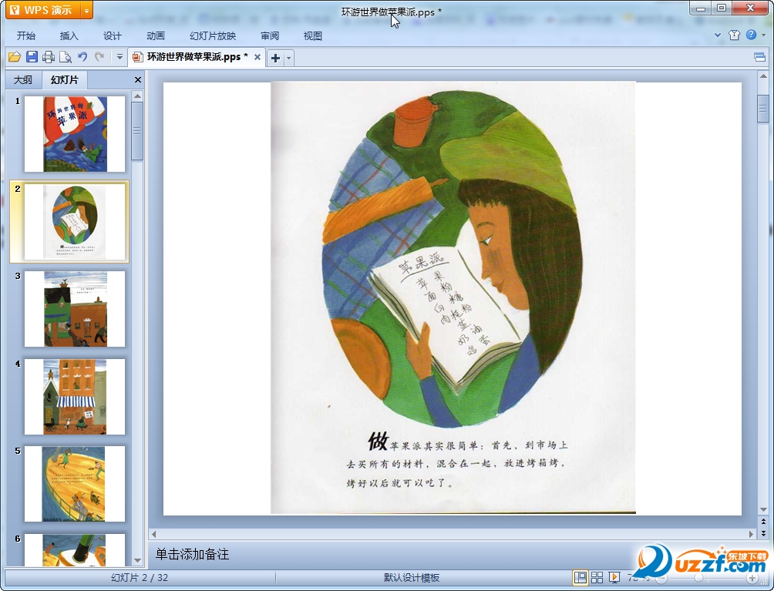Click the thumbnail panel scroll up arrow
Image resolution: width=774 pixels, height=591 pixels.
(x=138, y=96)
